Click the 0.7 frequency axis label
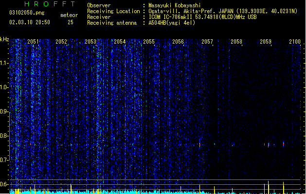Viewport: 306px width, 194px height. [x=3, y=160]
